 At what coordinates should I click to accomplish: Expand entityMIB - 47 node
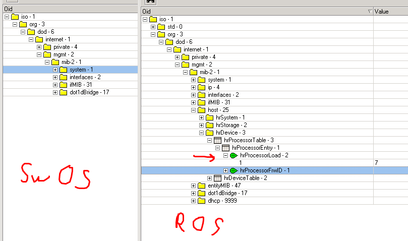pyautogui.click(x=193, y=186)
